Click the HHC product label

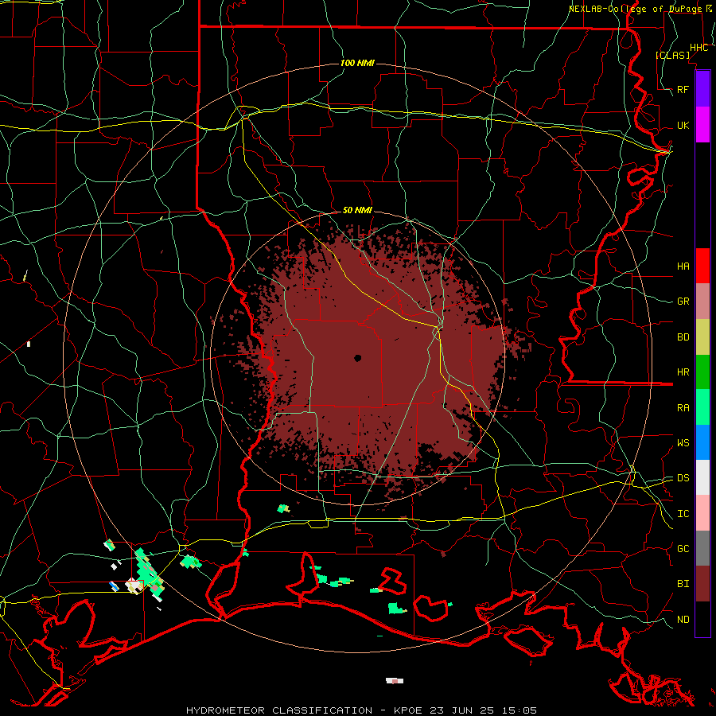pos(698,48)
